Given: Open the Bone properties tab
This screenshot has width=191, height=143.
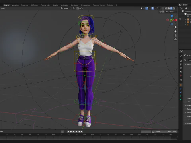Looking at the screenshot, I should [181, 100].
